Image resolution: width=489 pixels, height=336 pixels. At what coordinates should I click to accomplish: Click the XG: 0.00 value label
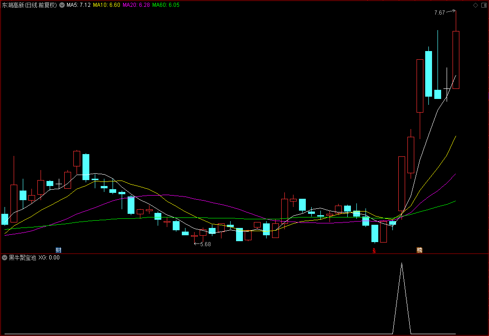[x=49, y=258]
